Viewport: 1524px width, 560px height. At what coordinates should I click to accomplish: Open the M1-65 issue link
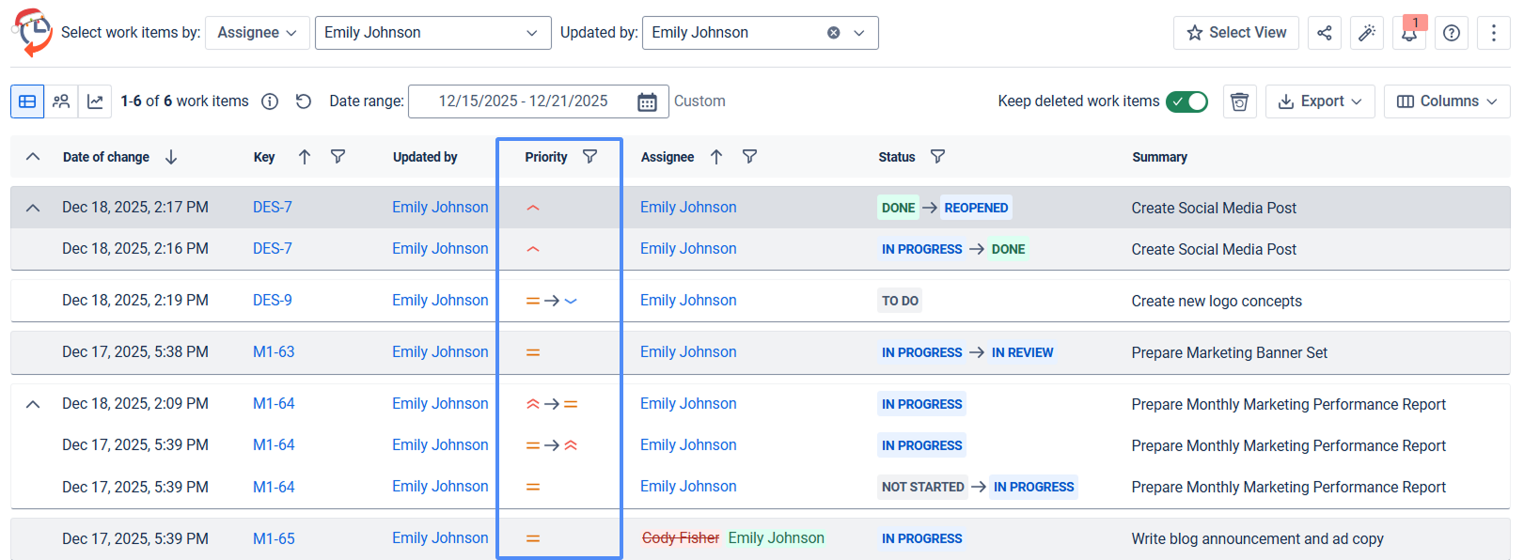click(x=274, y=539)
